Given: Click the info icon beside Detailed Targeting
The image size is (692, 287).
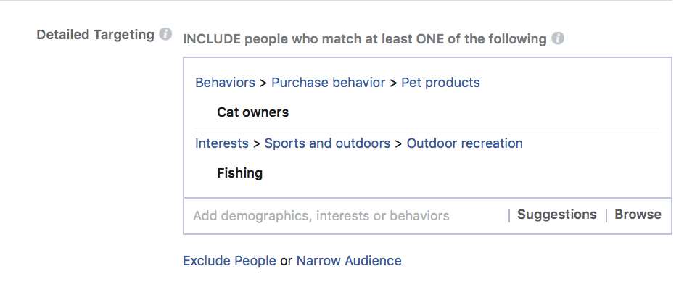Looking at the screenshot, I should [x=165, y=34].
